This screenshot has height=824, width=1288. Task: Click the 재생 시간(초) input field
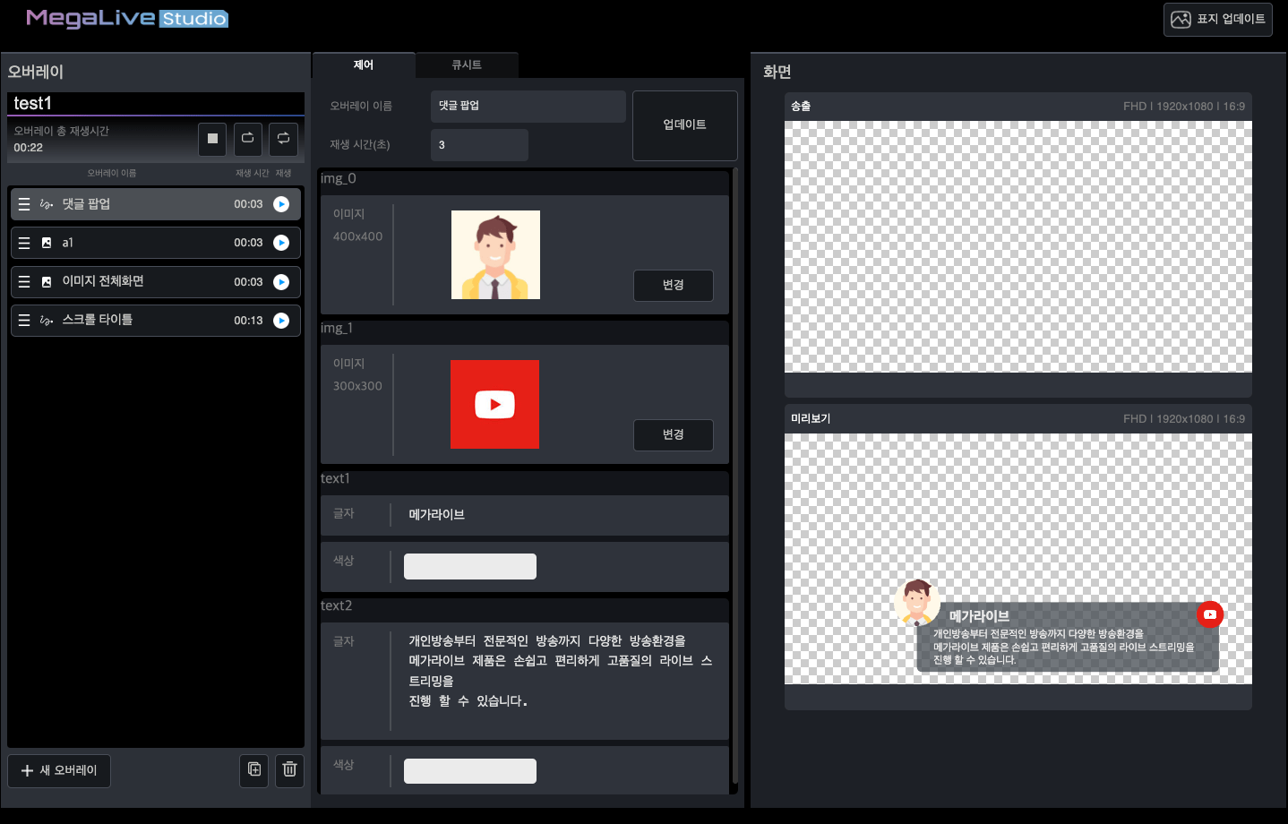pyautogui.click(x=479, y=145)
